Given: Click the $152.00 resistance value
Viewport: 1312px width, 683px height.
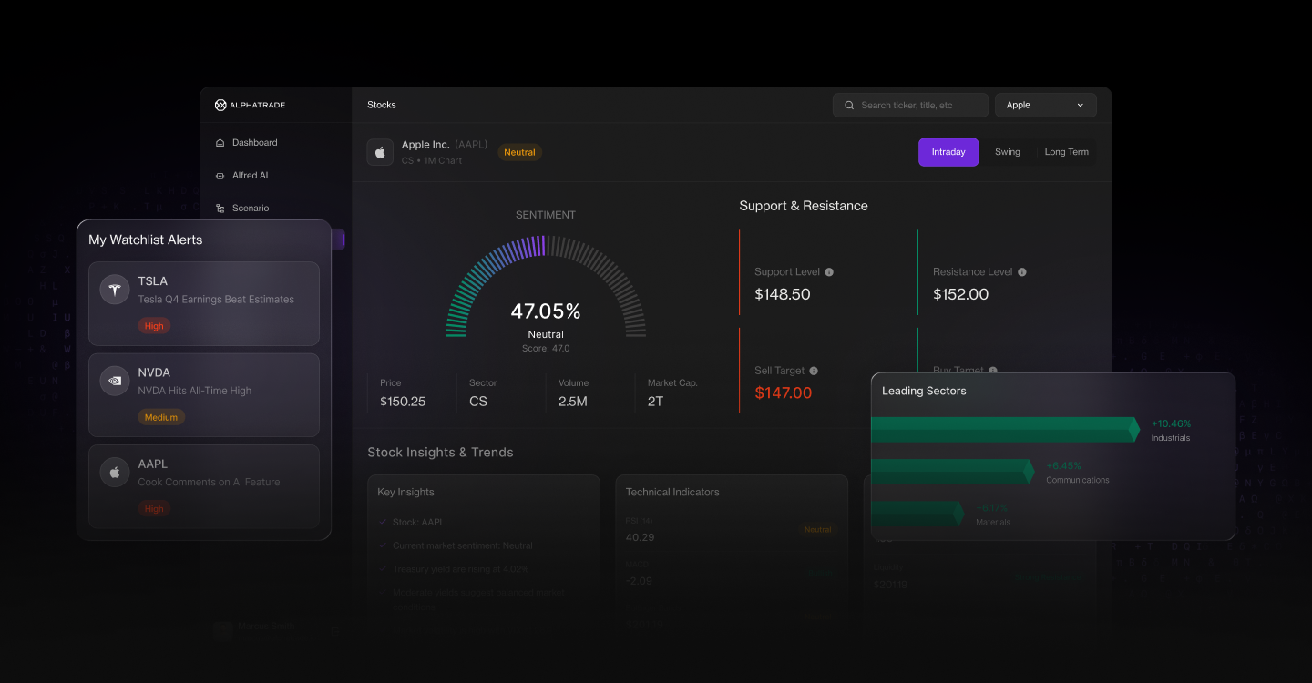Looking at the screenshot, I should tap(961, 294).
